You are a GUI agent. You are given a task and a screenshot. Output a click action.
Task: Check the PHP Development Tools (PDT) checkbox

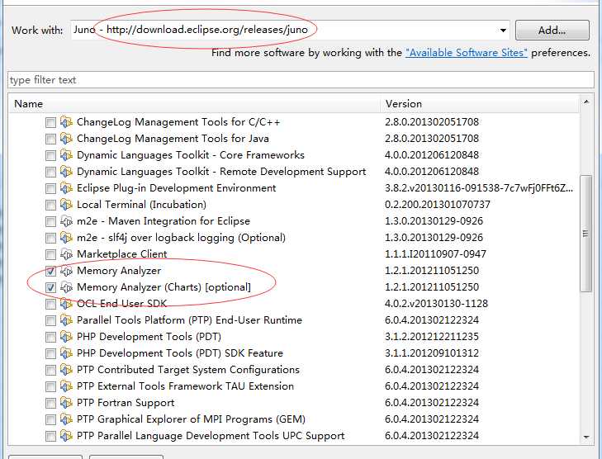[x=50, y=337]
